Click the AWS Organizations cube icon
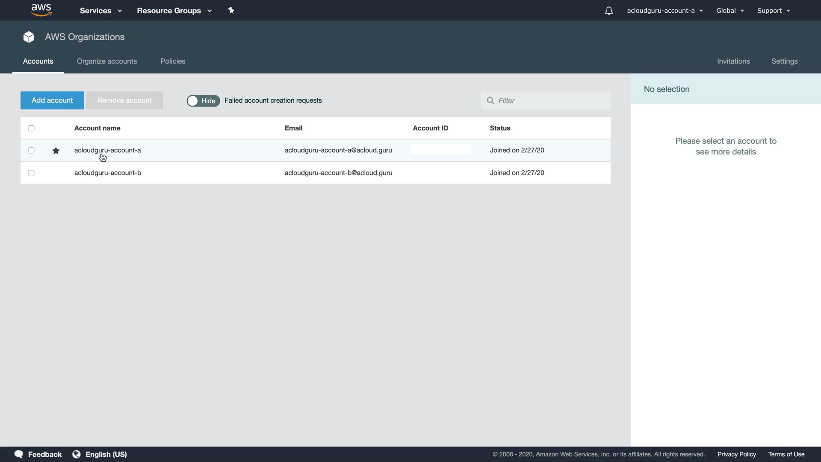The image size is (821, 462). click(29, 37)
